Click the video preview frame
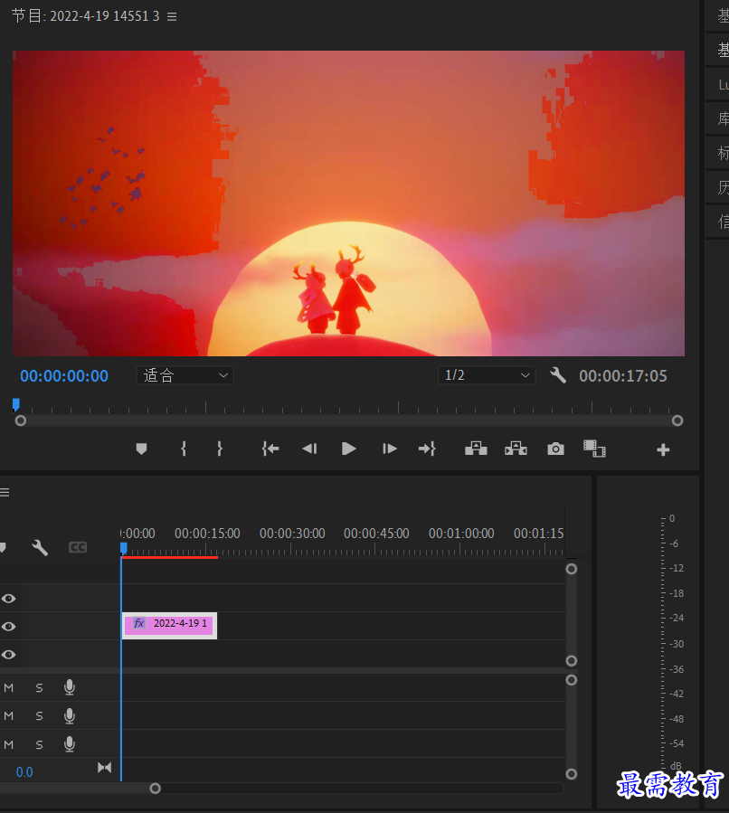This screenshot has width=729, height=813. click(x=348, y=203)
